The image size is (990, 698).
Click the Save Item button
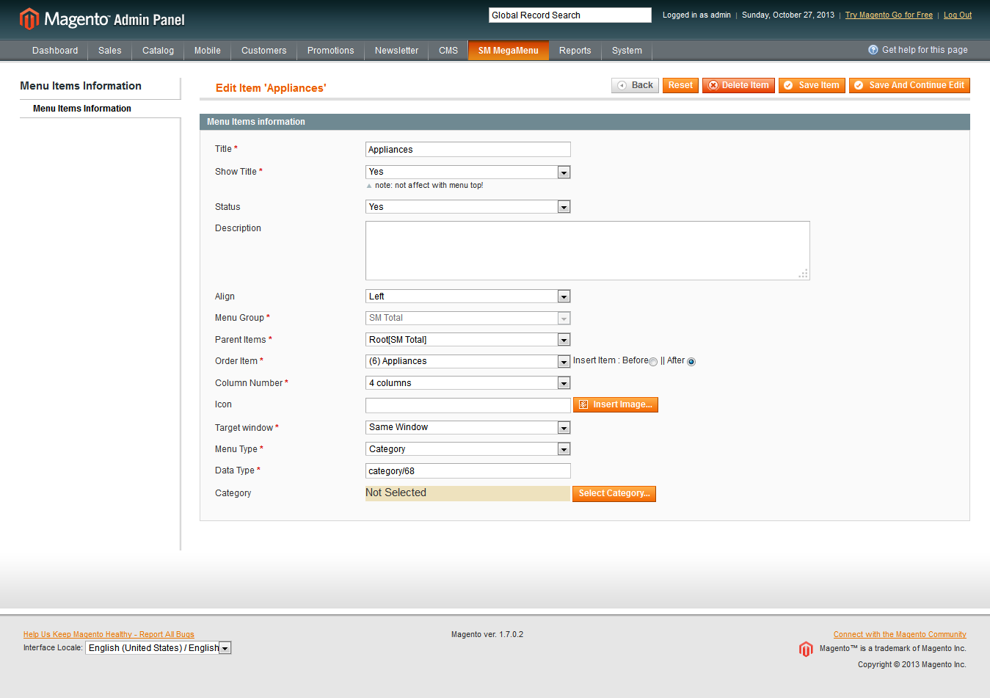[812, 85]
